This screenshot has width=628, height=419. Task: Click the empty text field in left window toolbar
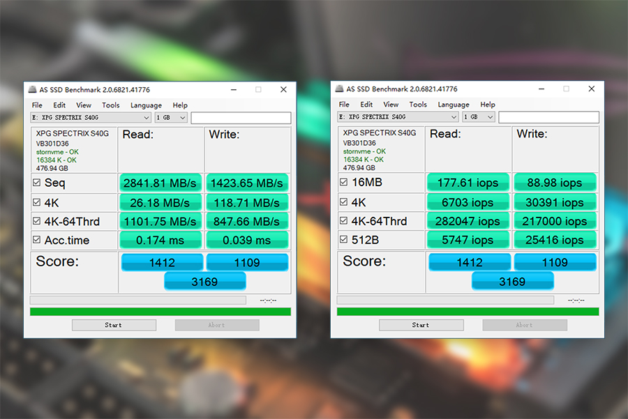coord(241,118)
